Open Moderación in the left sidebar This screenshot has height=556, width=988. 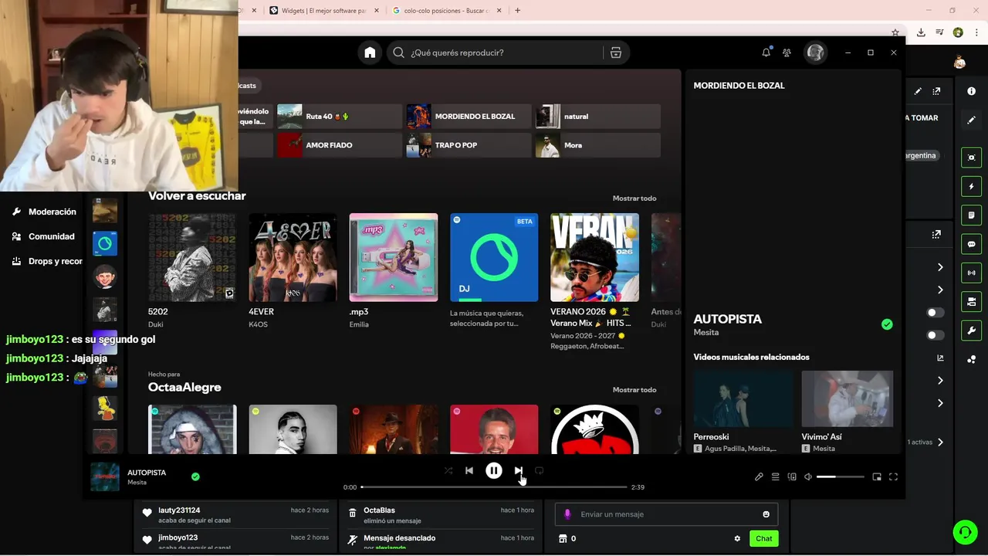pyautogui.click(x=45, y=212)
